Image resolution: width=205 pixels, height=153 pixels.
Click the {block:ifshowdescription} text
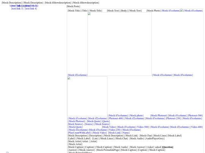click(x=58, y=3)
